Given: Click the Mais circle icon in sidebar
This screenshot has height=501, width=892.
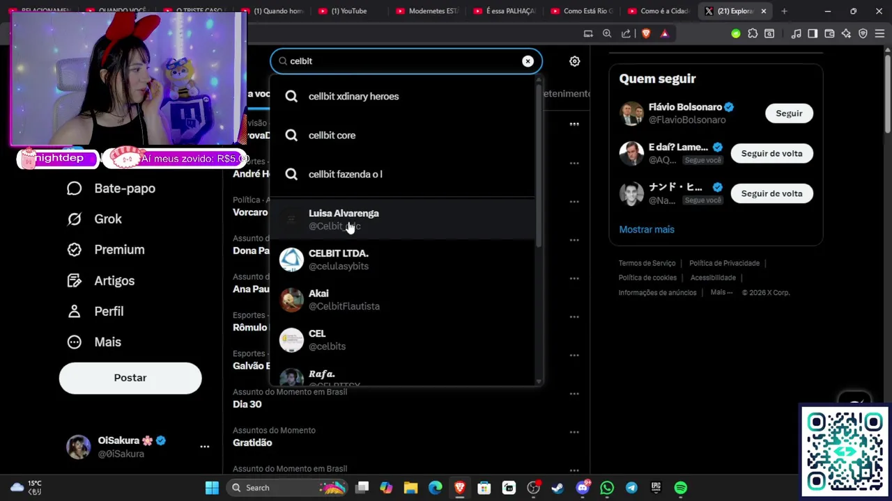Looking at the screenshot, I should click(x=74, y=342).
